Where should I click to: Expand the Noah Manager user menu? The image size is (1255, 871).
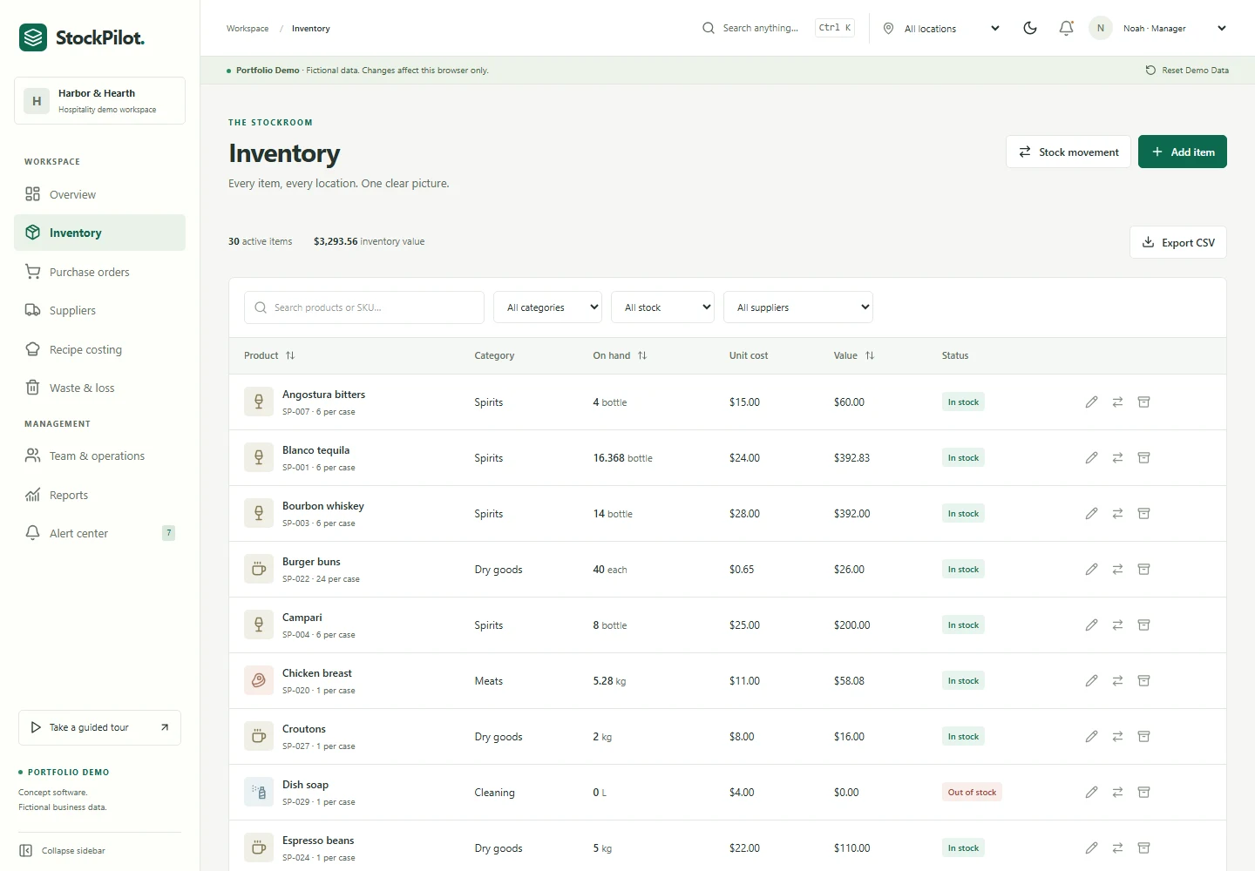(1158, 29)
